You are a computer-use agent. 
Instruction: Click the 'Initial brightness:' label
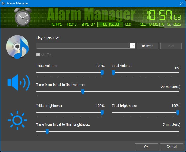[x=49, y=106]
